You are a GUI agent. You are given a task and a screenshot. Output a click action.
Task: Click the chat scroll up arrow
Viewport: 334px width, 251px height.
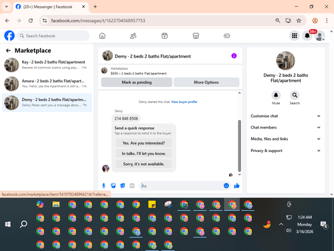click(240, 93)
